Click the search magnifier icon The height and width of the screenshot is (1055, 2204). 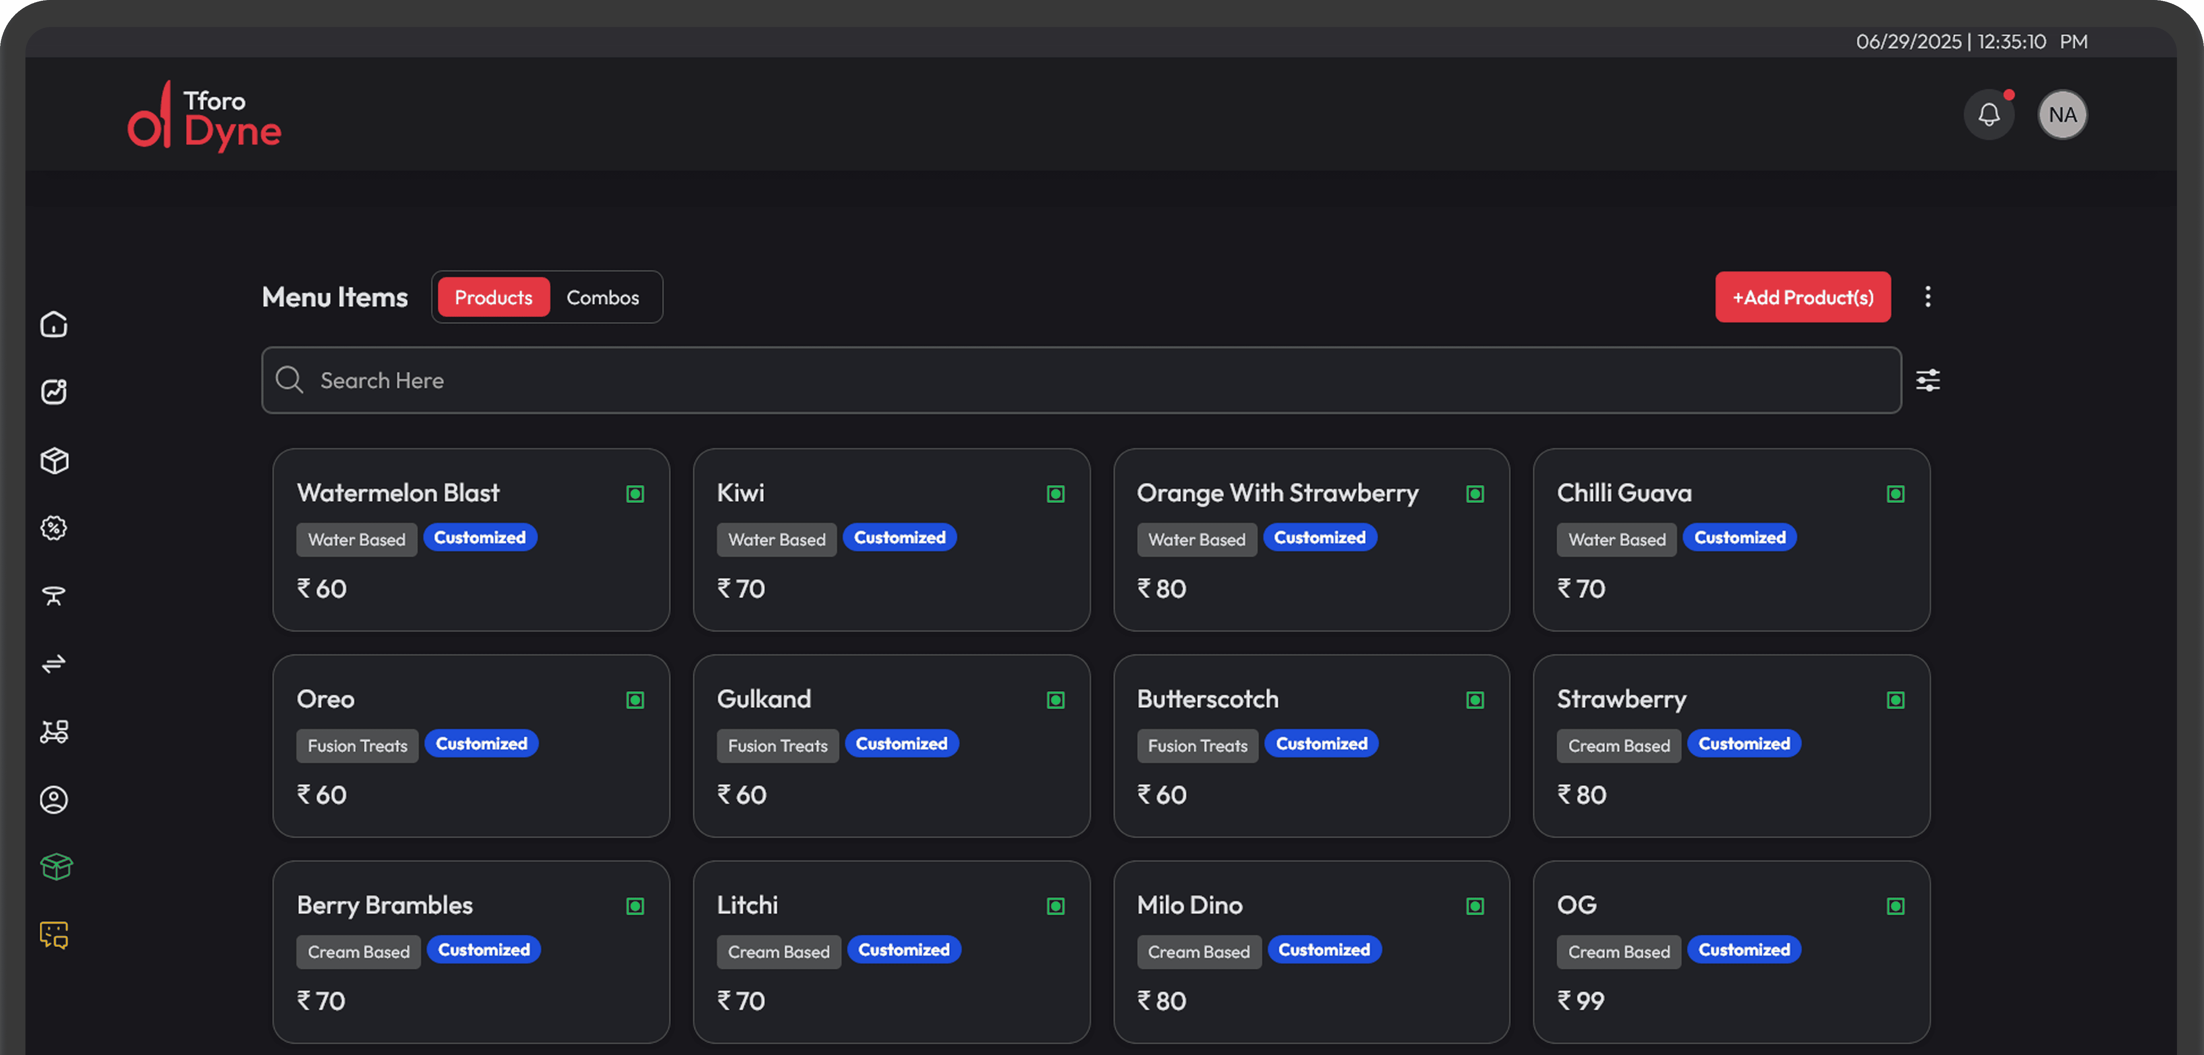coord(289,380)
